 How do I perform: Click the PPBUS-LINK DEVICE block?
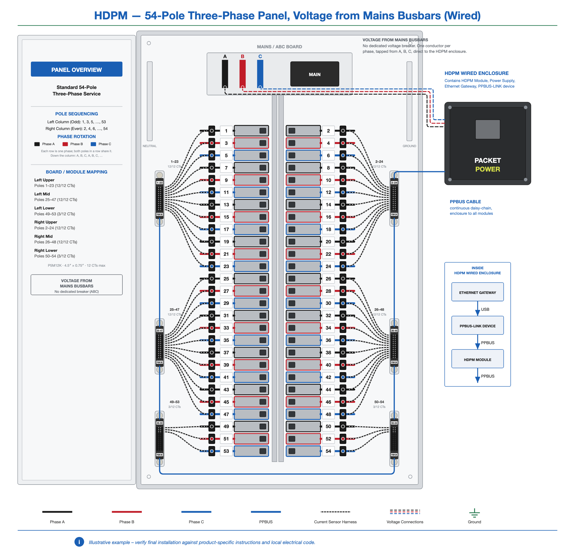[x=477, y=325]
